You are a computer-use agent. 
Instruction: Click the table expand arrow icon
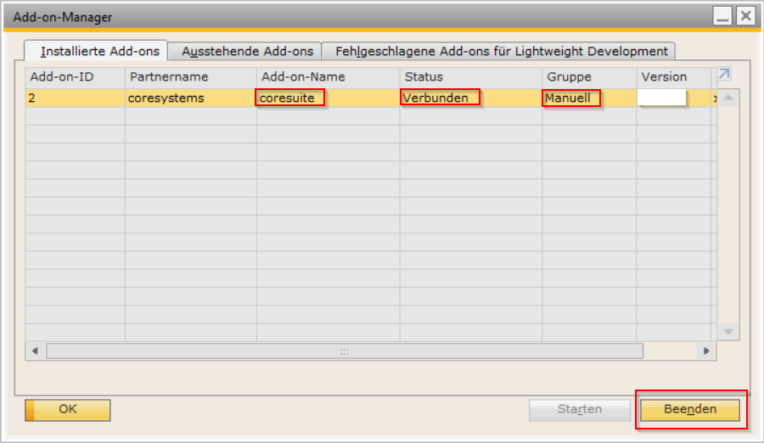click(x=725, y=74)
